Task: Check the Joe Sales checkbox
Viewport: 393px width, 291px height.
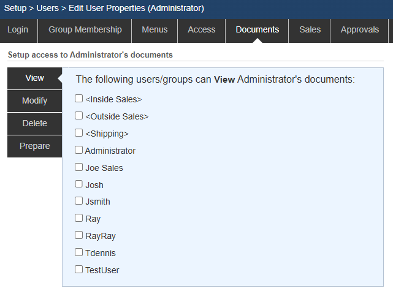Action: pyautogui.click(x=78, y=167)
